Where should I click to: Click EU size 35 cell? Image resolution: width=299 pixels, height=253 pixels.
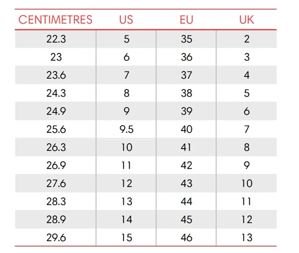186,39
